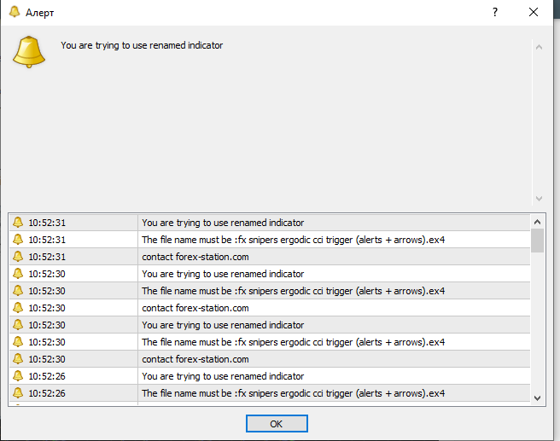
Task: Select 10:52:31 'The file name must be' message
Action: point(293,240)
